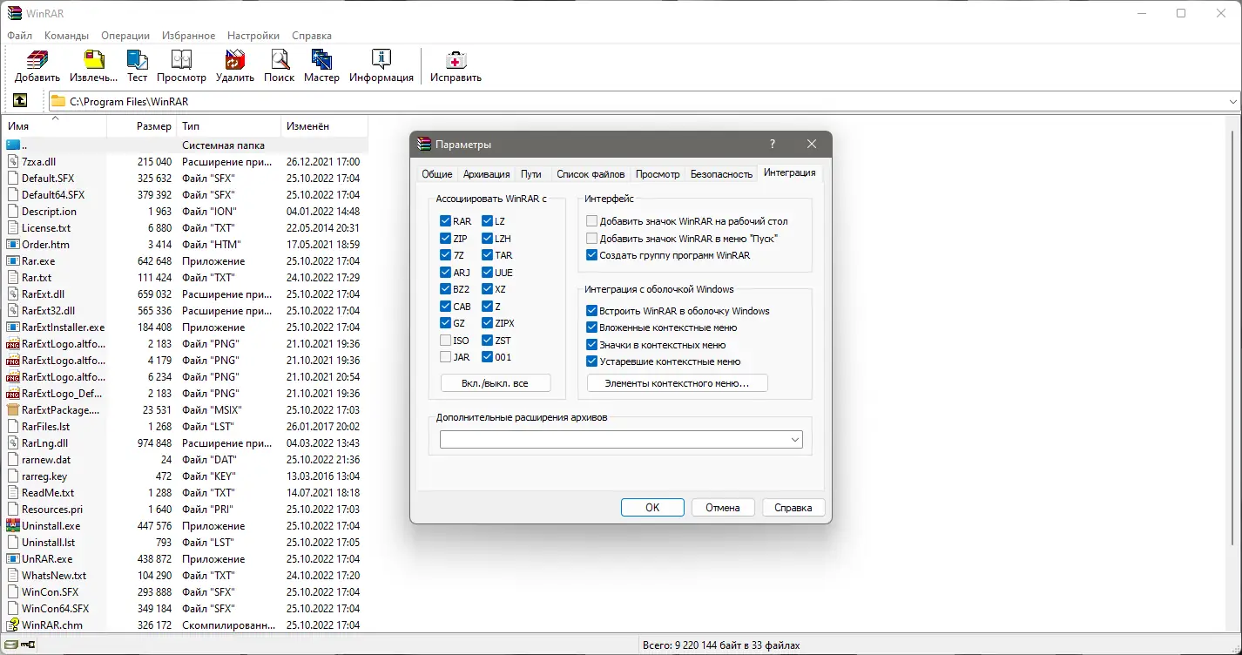Sort file list by Изменён column header
Screen dimensions: 1242x655
[324, 126]
